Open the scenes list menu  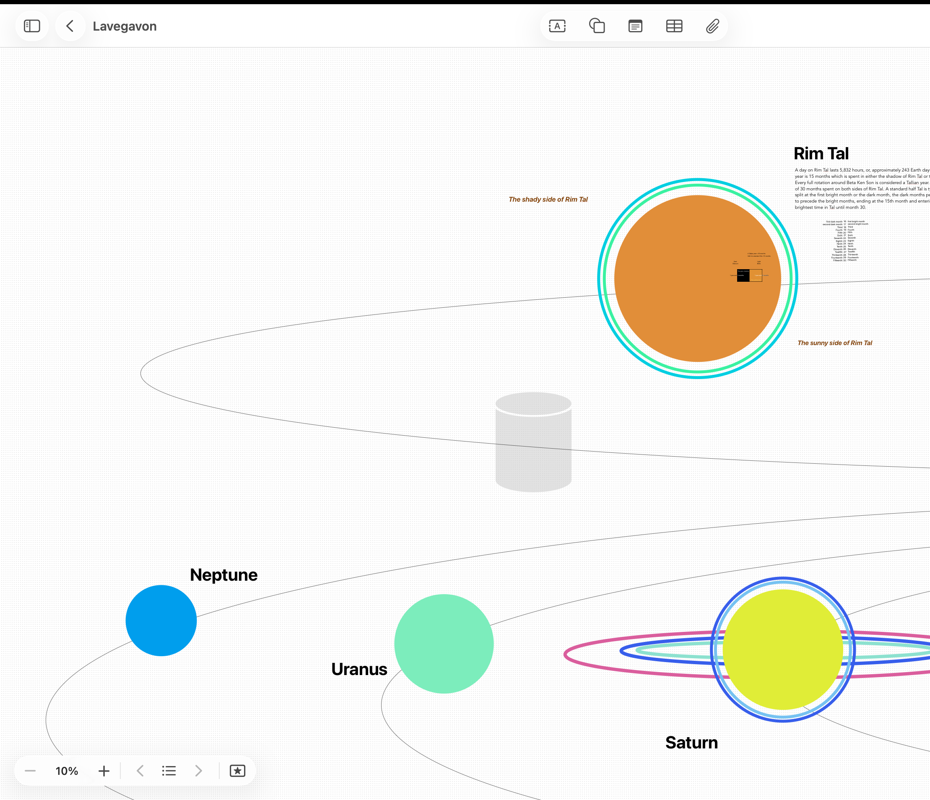169,771
